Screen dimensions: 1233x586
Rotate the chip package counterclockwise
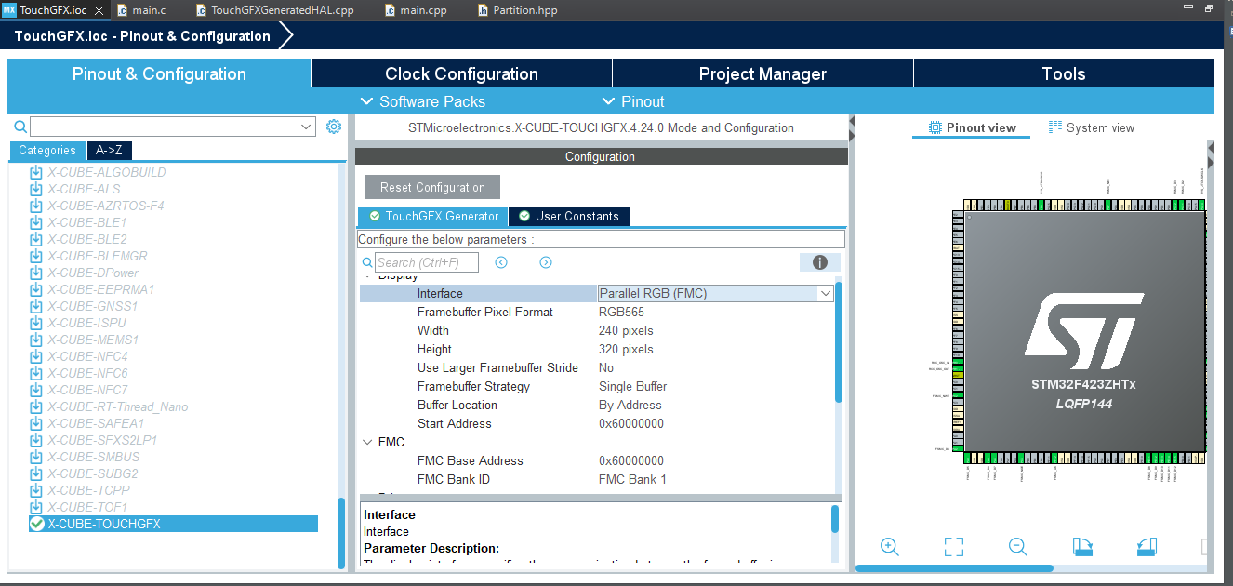(x=1146, y=547)
